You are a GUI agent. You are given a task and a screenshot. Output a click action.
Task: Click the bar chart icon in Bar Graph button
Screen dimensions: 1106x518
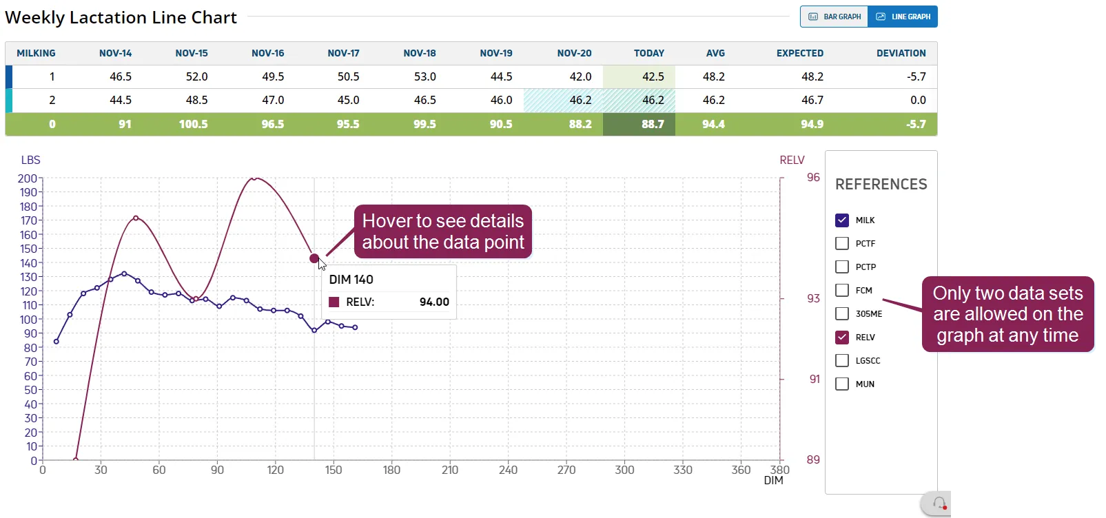click(813, 17)
